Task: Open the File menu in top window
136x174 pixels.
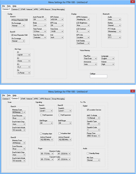Action: (3, 6)
